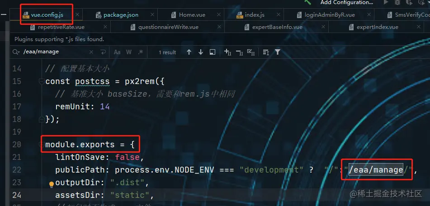The image size is (430, 206).
Task: Click 'postcss' variable on line 15
Action: tap(92, 81)
